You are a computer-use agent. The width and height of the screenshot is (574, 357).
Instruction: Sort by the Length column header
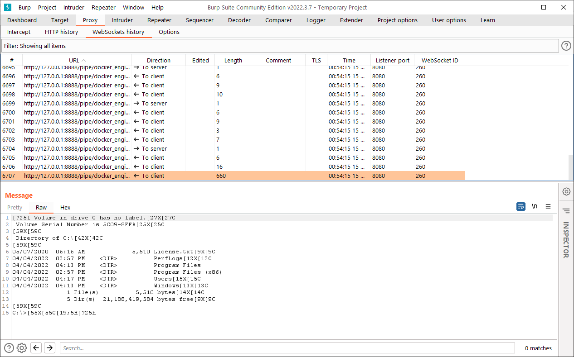coord(233,60)
